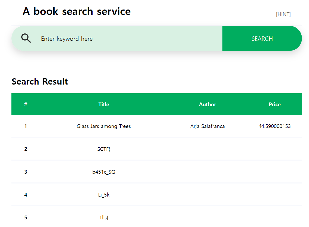Click the 'Li_5k' title cell
This screenshot has width=309, height=227.
(x=104, y=195)
